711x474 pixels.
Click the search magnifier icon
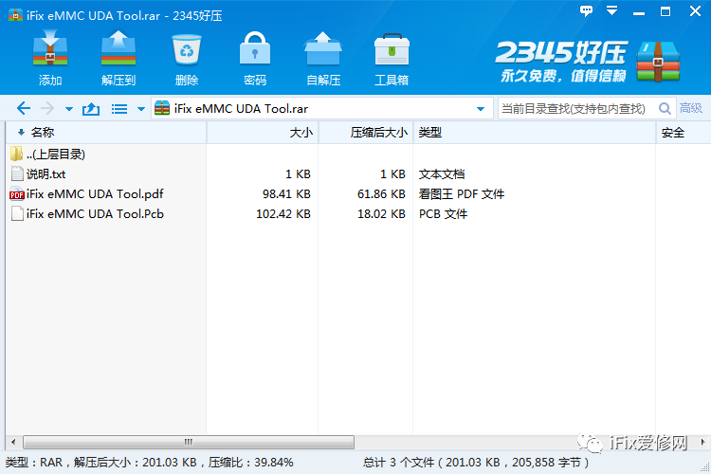(x=665, y=108)
